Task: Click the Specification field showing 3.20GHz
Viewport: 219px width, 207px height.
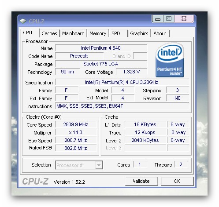Action: pos(122,82)
